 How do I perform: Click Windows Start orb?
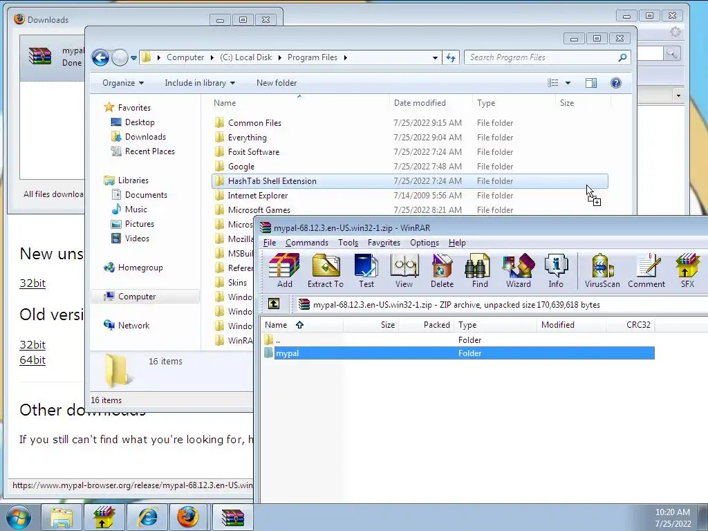(x=19, y=517)
